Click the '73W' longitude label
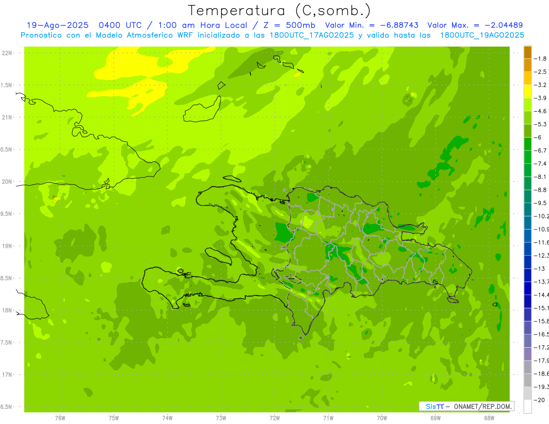549x424 pixels. [x=221, y=419]
